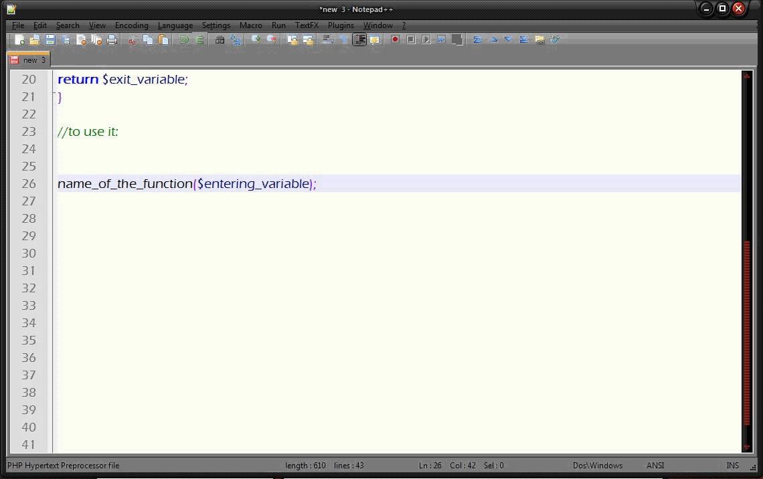Click 'length : 610' in the status bar

(305, 466)
